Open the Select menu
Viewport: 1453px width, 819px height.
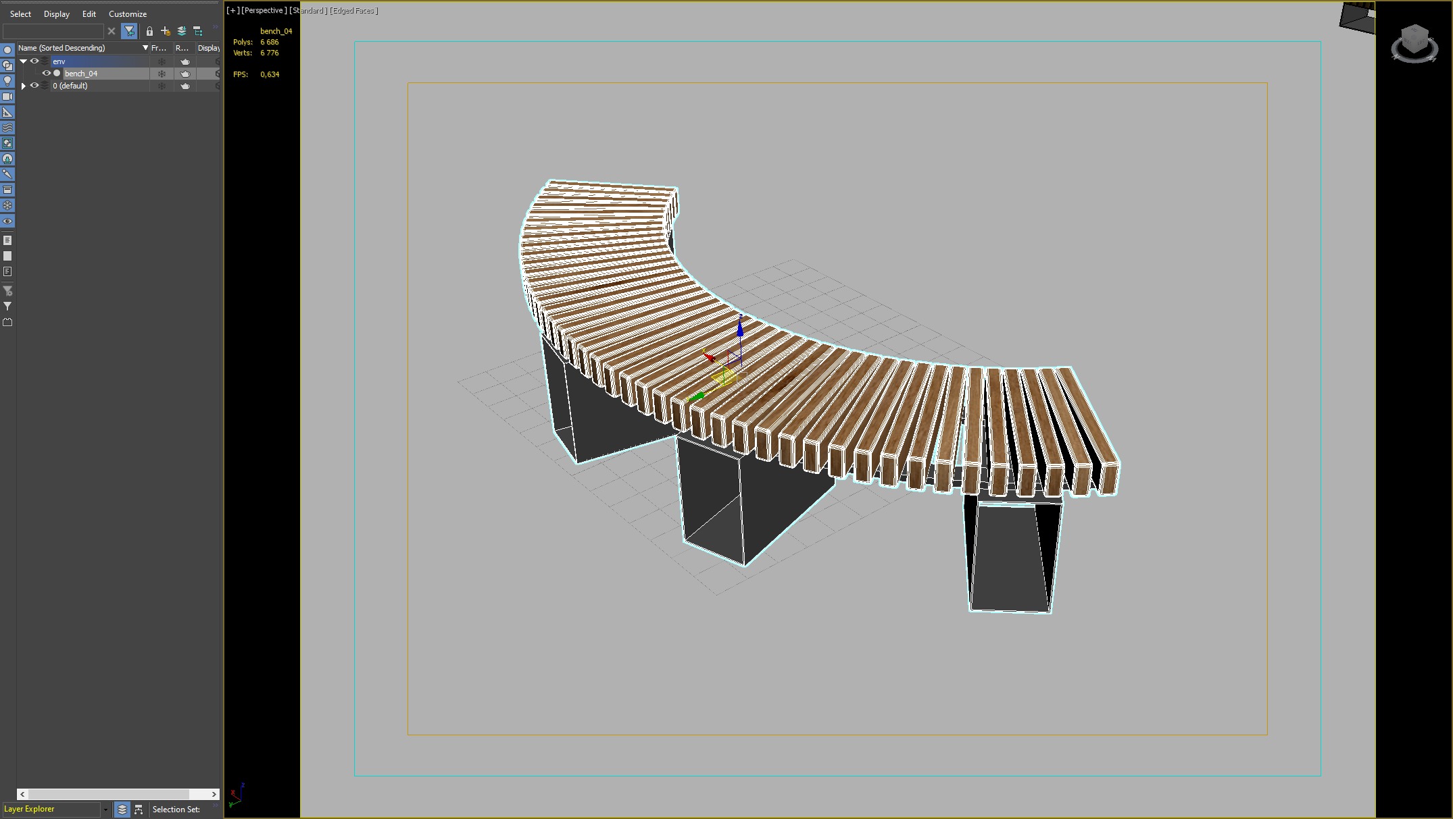(20, 14)
